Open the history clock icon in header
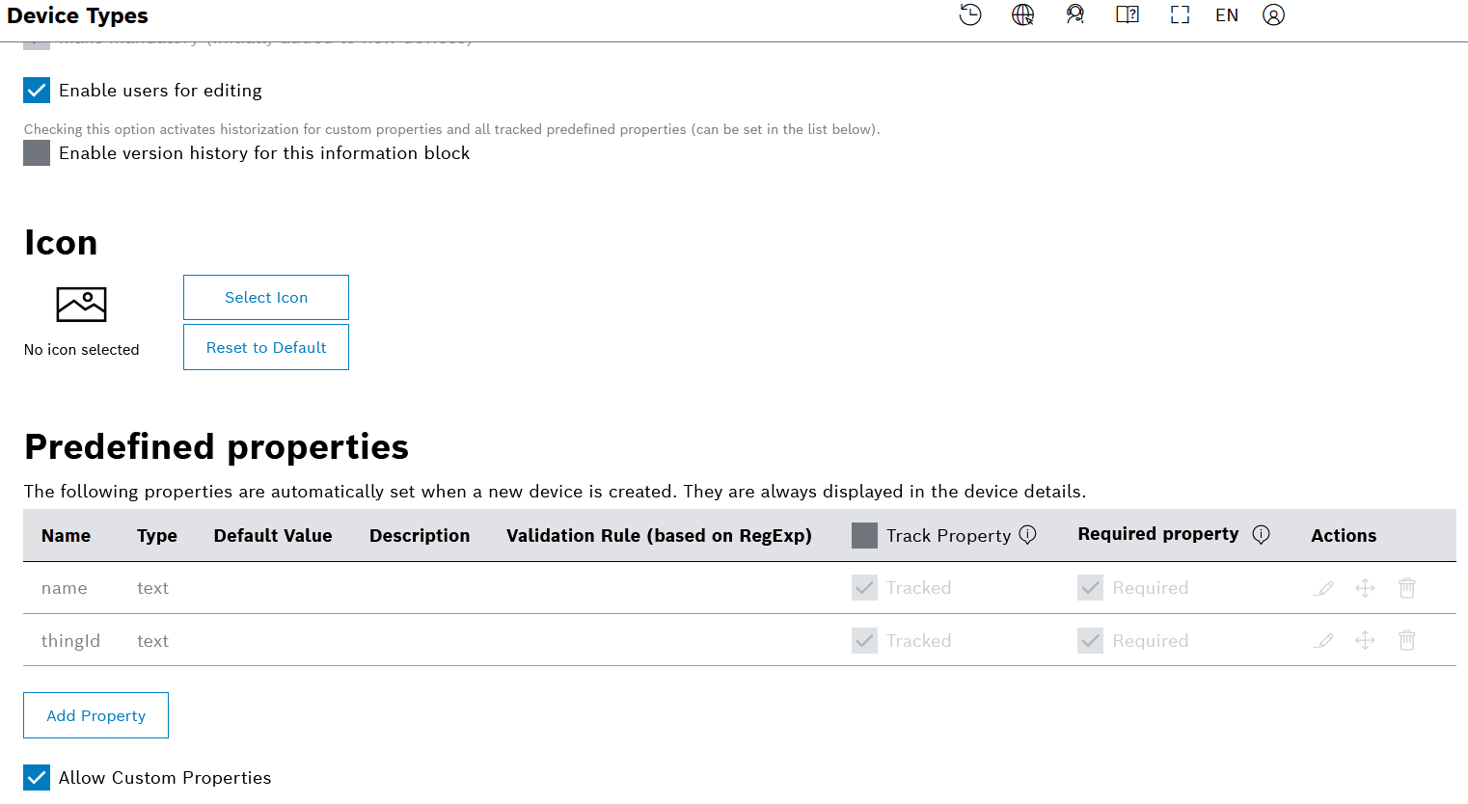This screenshot has width=1468, height=804. [970, 15]
